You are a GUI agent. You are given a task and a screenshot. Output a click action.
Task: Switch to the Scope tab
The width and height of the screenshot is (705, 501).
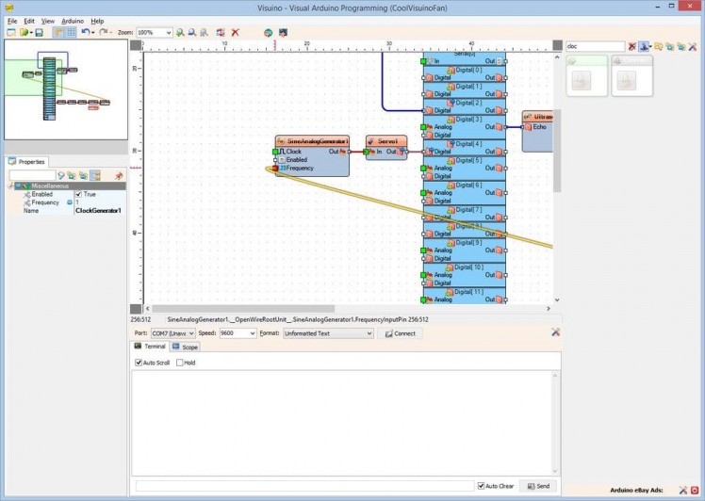pos(185,347)
